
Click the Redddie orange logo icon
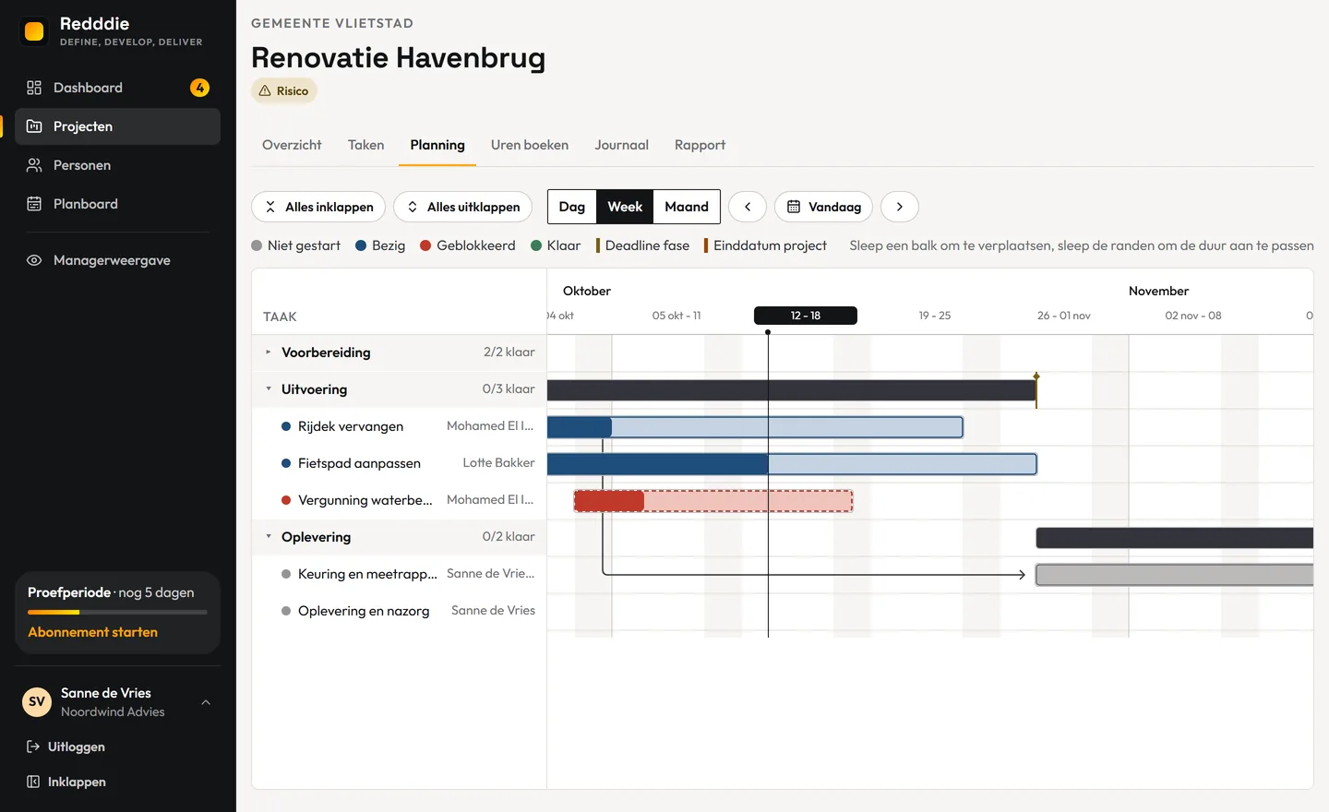(x=34, y=31)
